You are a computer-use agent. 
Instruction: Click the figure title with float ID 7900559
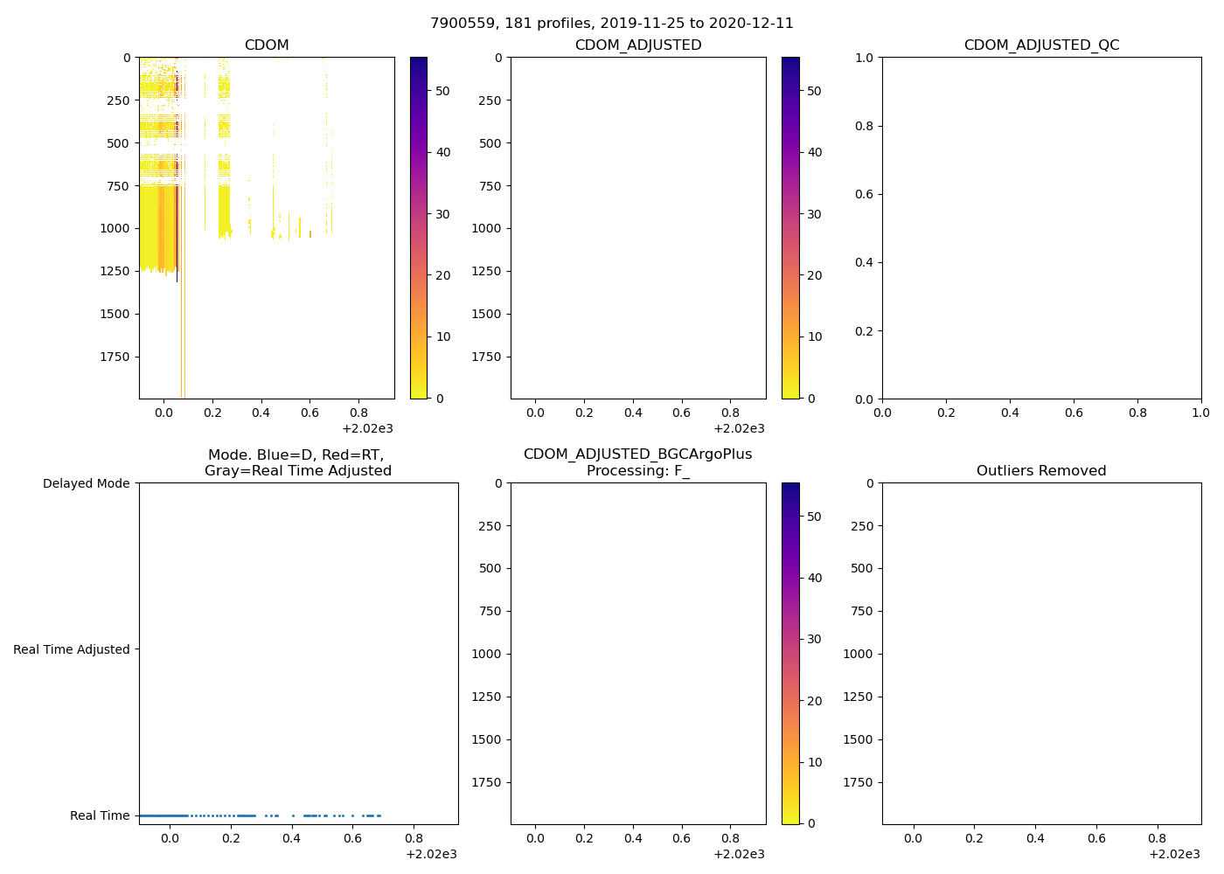coord(611,24)
